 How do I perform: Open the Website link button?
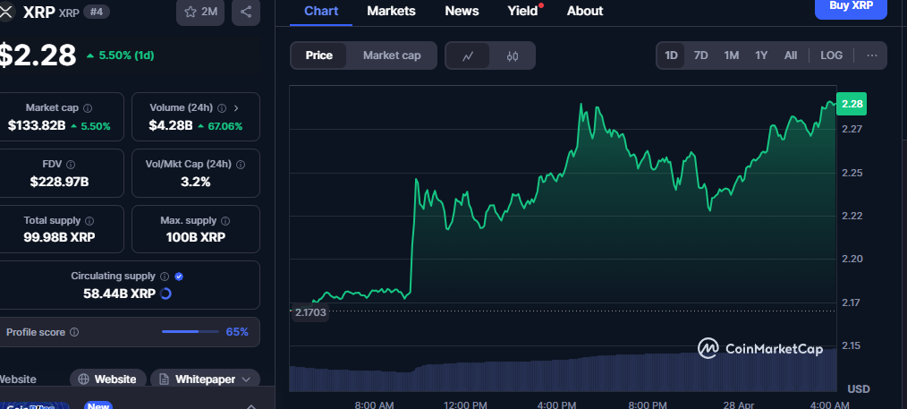(x=108, y=379)
